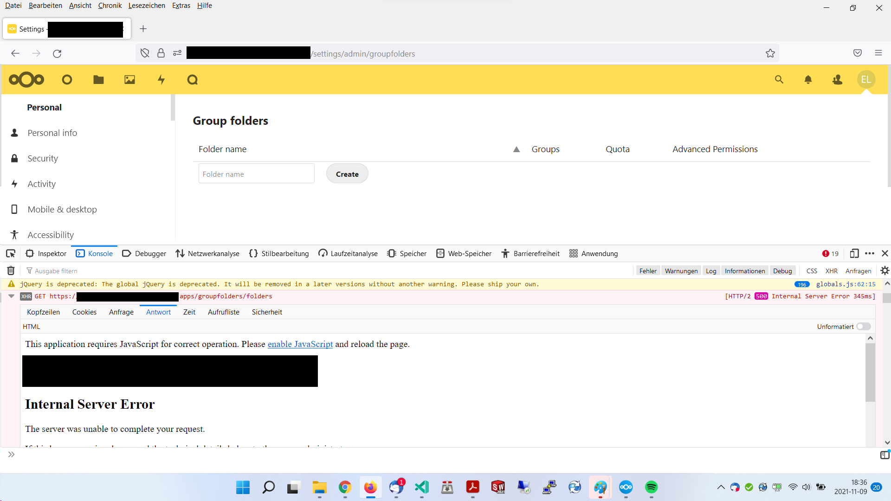The height and width of the screenshot is (501, 891).
Task: Open the Contacts menu icon
Action: (x=837, y=79)
